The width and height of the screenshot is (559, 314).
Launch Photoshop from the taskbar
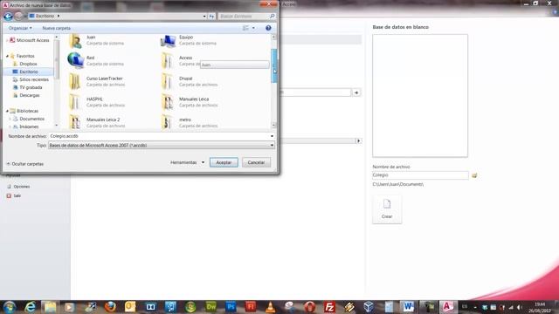[x=231, y=306]
